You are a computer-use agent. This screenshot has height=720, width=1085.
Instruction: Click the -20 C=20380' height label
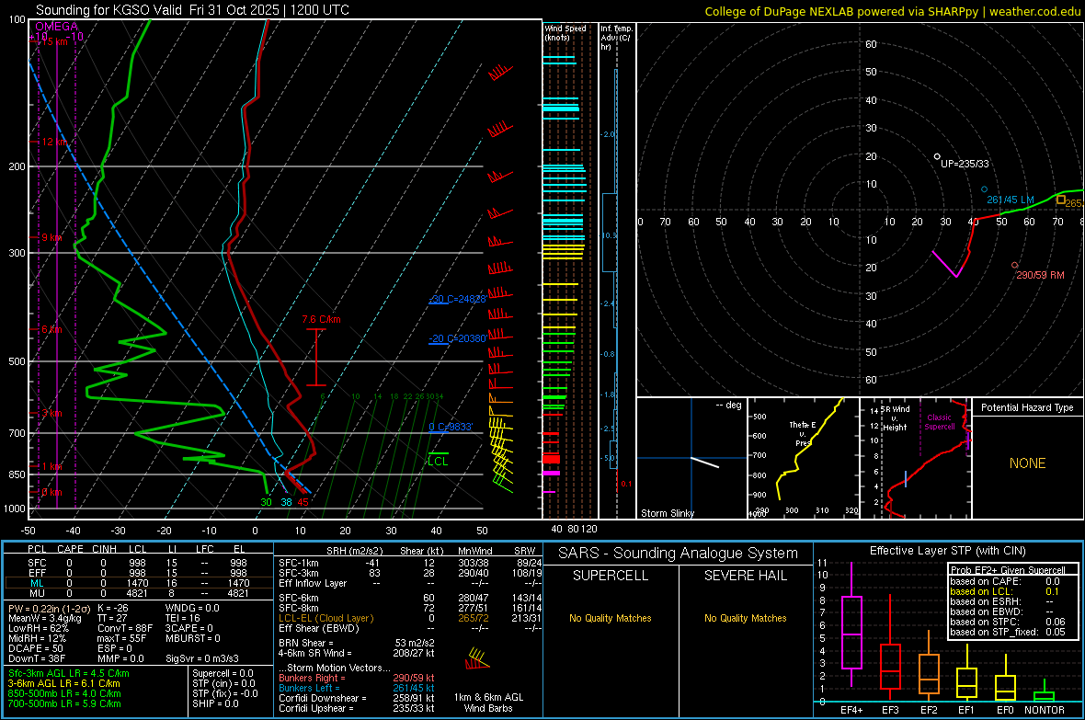tap(457, 338)
